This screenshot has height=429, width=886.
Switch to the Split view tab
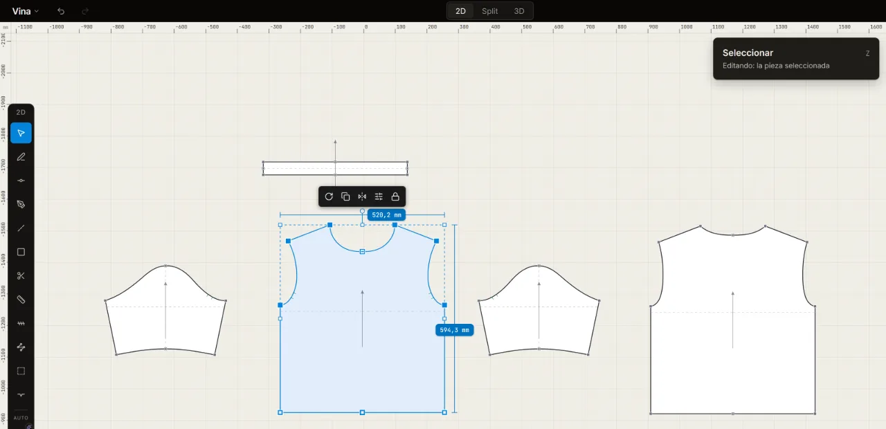click(490, 11)
